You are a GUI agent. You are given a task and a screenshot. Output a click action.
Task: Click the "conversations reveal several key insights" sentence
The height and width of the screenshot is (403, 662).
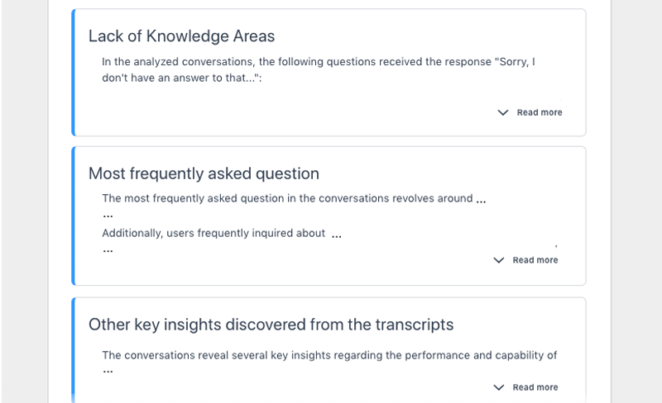(329, 355)
